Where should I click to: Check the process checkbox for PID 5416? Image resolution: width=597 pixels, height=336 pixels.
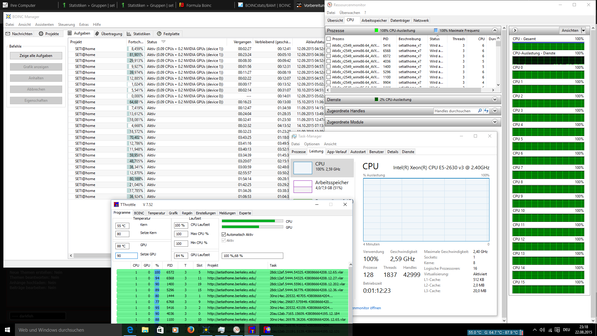pos(328,45)
